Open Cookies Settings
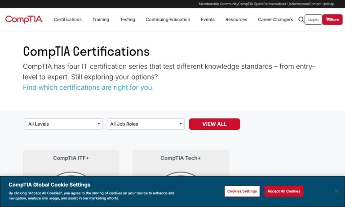The height and width of the screenshot is (207, 345). (x=242, y=191)
